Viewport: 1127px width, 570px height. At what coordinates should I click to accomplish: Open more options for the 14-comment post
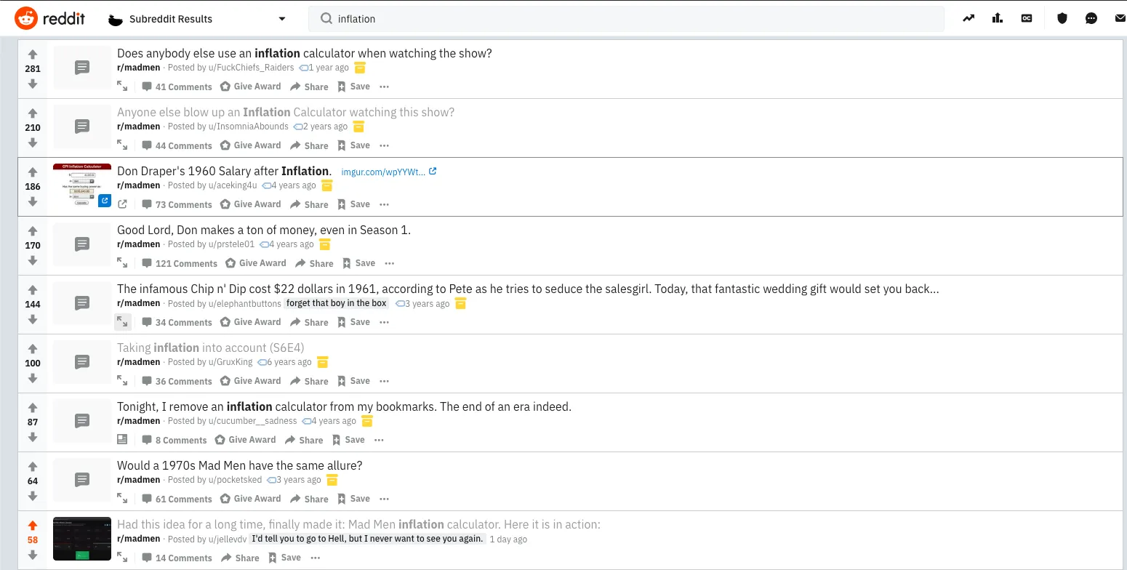(x=315, y=558)
